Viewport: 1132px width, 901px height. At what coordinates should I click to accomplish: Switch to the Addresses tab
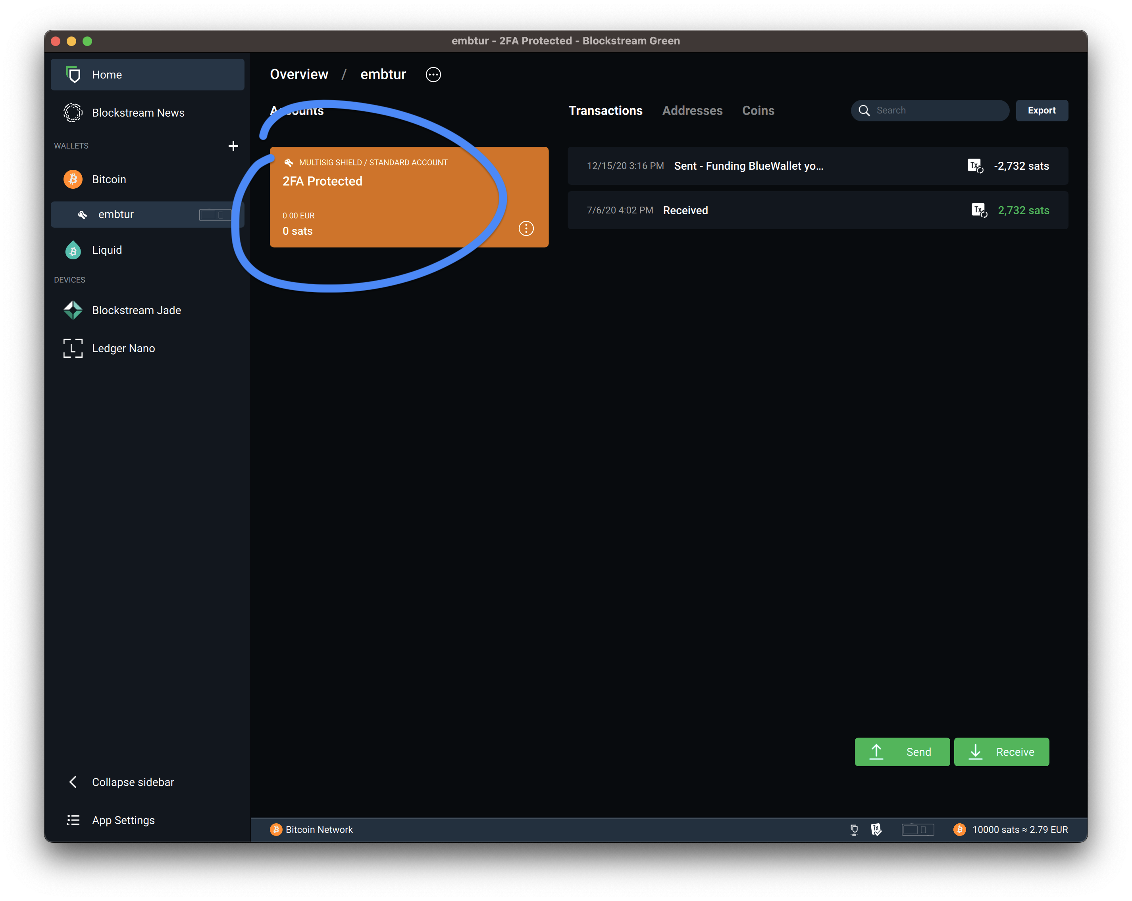[692, 111]
